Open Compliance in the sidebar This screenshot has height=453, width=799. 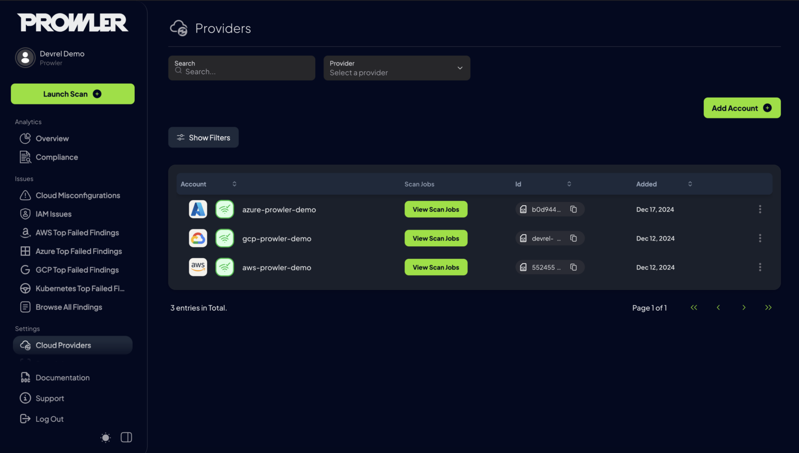point(57,157)
